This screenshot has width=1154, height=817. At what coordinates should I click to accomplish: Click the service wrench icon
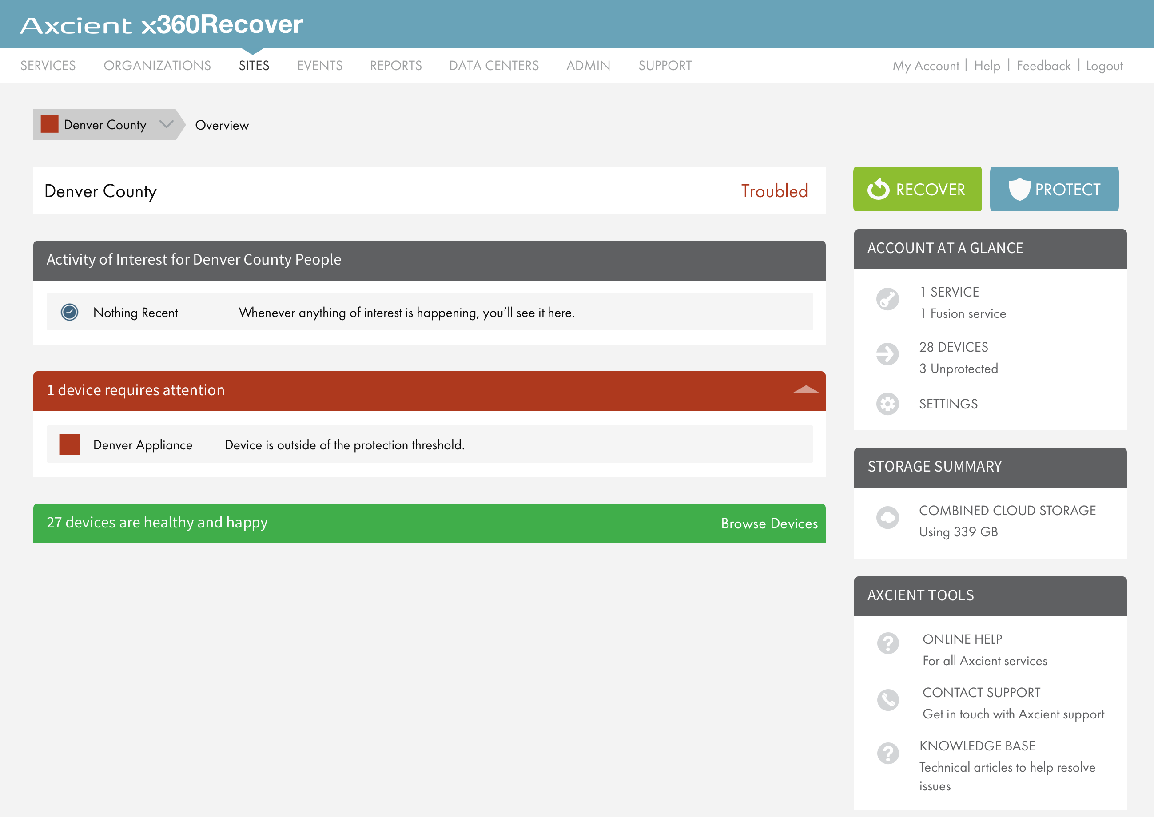tap(887, 299)
